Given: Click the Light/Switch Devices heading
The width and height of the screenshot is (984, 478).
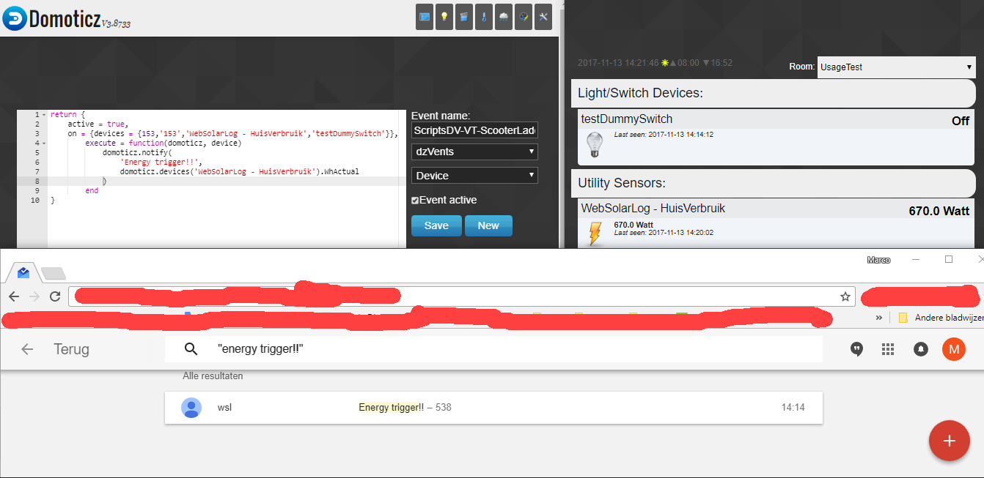Looking at the screenshot, I should [x=640, y=93].
